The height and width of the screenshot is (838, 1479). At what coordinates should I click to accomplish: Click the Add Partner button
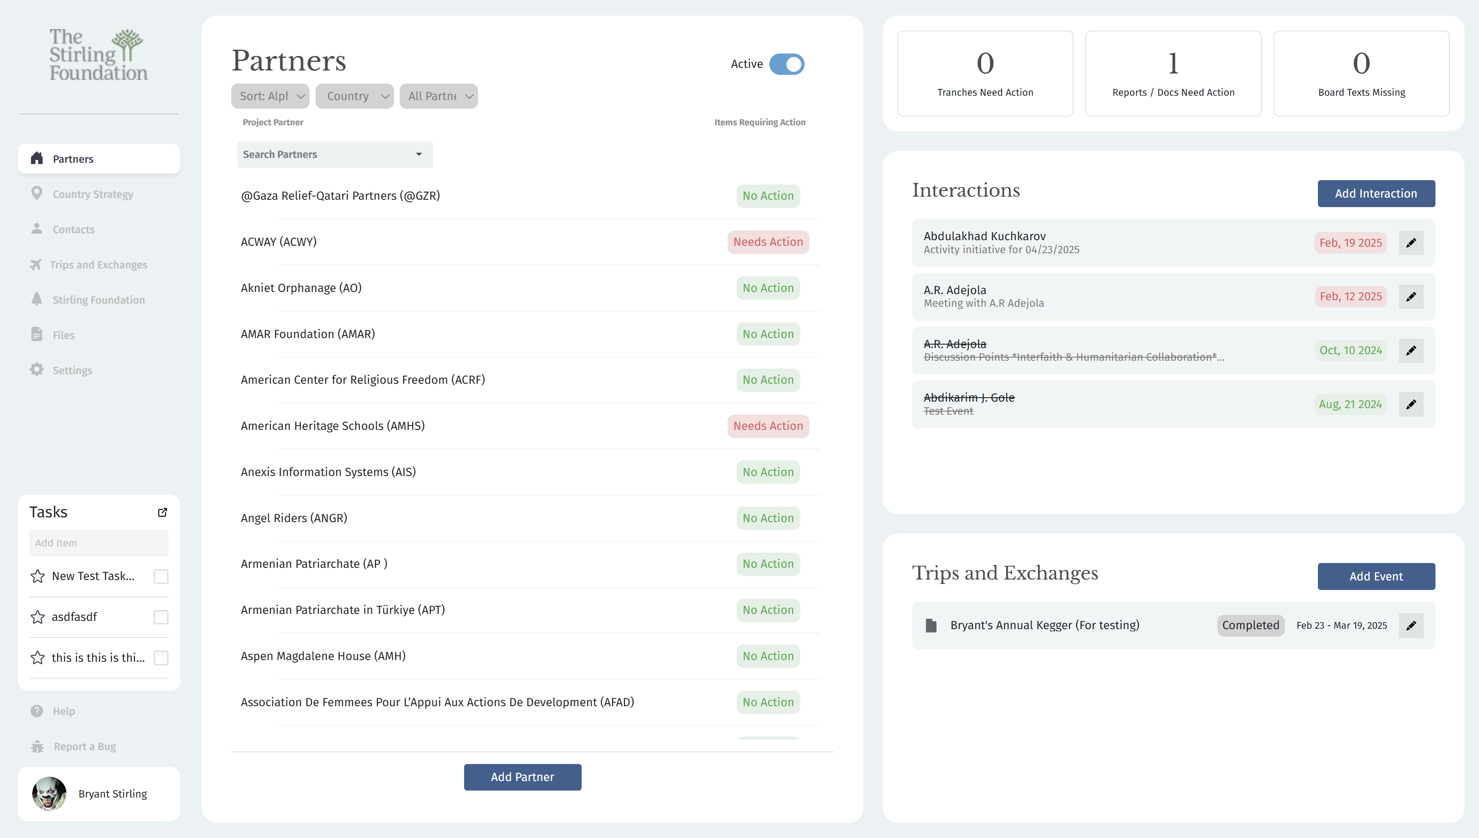pyautogui.click(x=522, y=776)
